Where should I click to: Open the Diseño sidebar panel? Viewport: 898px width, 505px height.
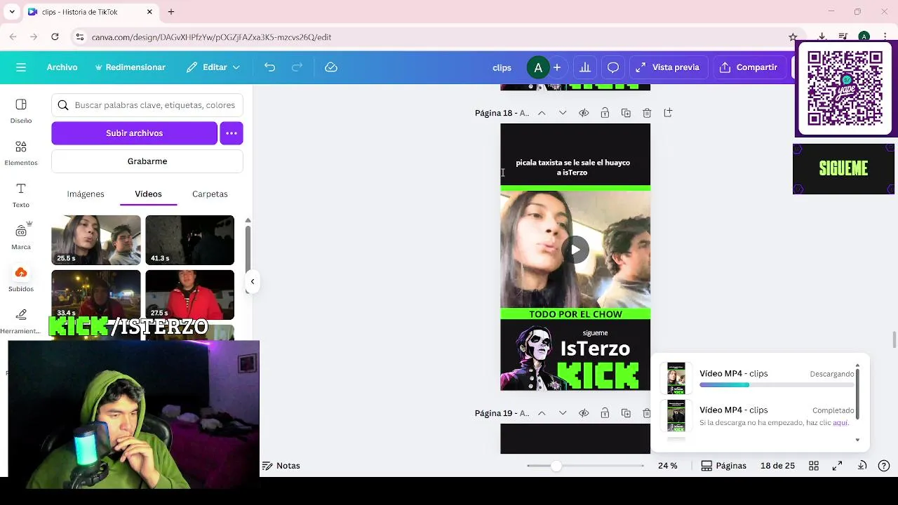pyautogui.click(x=21, y=111)
